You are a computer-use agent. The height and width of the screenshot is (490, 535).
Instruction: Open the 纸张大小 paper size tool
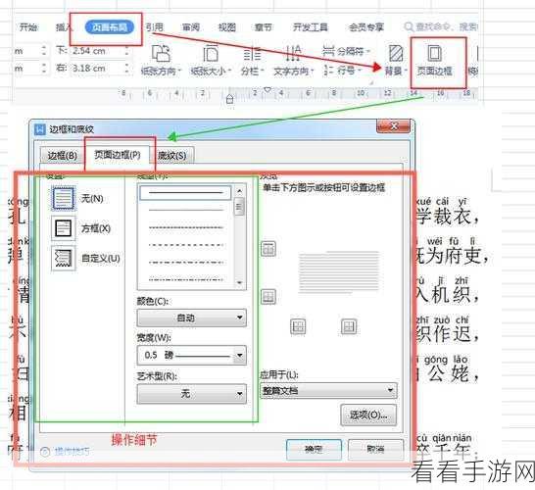tap(211, 61)
